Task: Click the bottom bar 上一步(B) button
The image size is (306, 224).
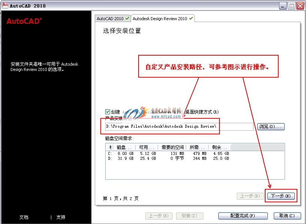Action: coord(159,216)
